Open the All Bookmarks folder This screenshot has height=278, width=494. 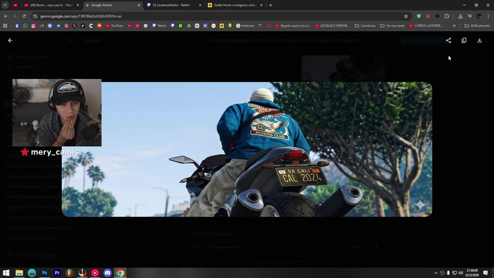tap(477, 25)
